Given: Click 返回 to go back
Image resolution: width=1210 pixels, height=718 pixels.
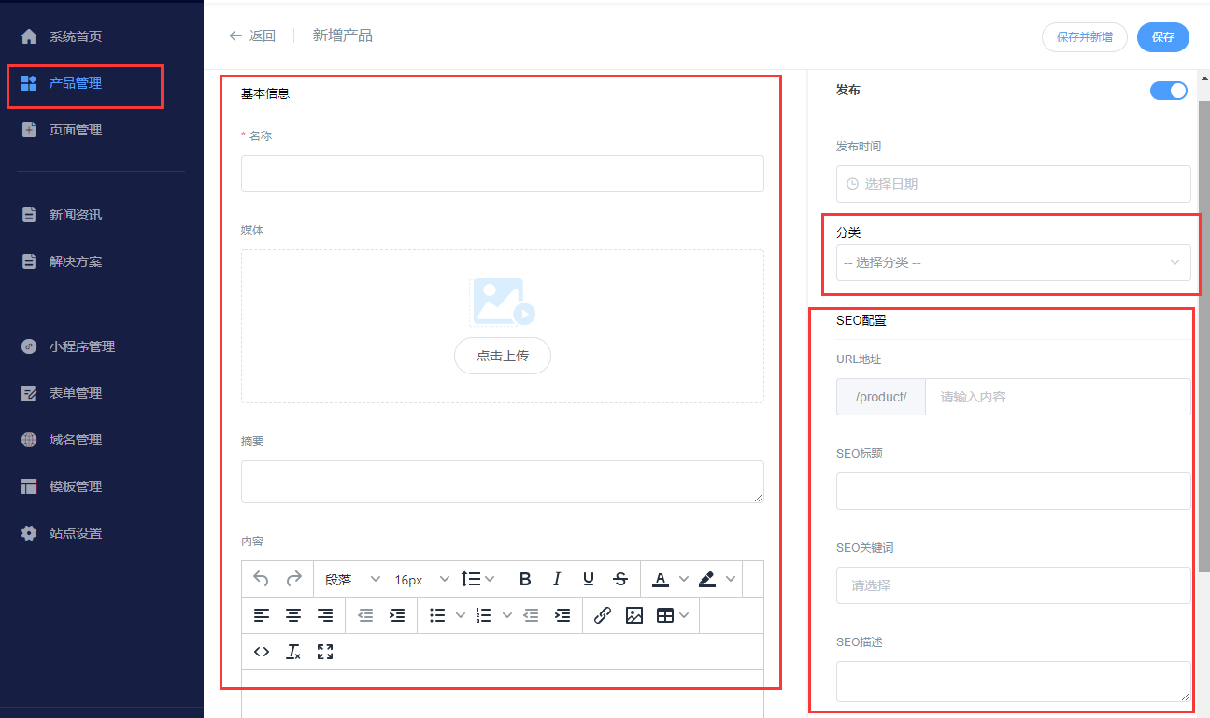Looking at the screenshot, I should pos(252,35).
